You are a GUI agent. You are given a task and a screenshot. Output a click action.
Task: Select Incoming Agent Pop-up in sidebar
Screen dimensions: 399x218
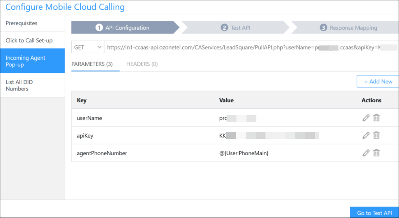tap(33, 61)
